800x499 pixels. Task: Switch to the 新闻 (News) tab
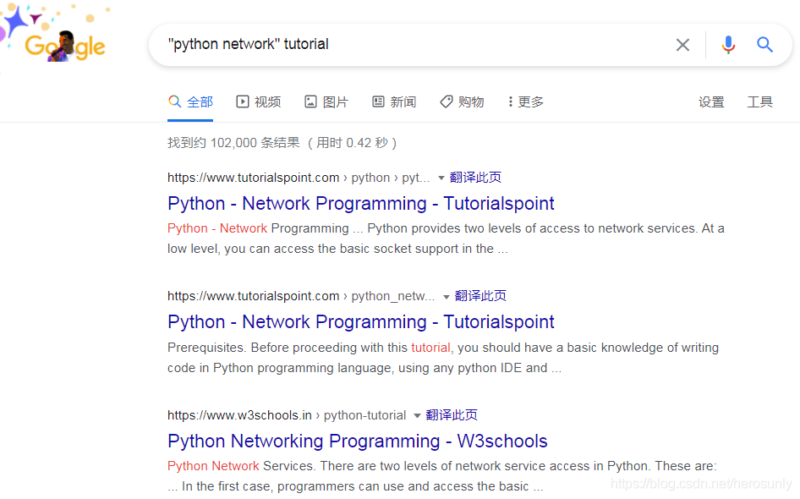[394, 102]
